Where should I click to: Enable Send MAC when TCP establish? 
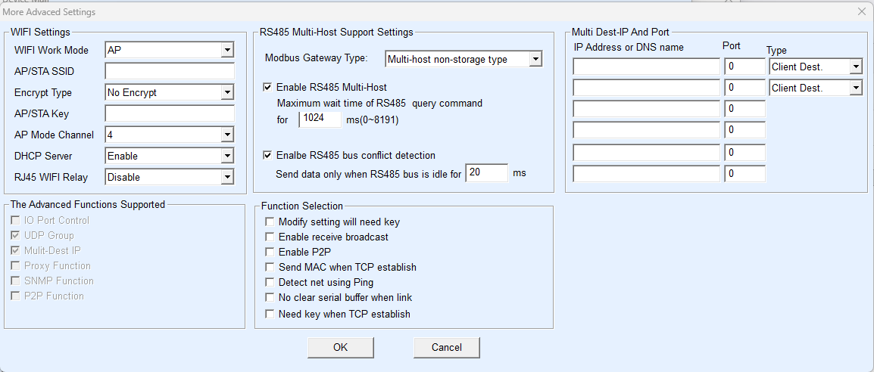pos(269,268)
